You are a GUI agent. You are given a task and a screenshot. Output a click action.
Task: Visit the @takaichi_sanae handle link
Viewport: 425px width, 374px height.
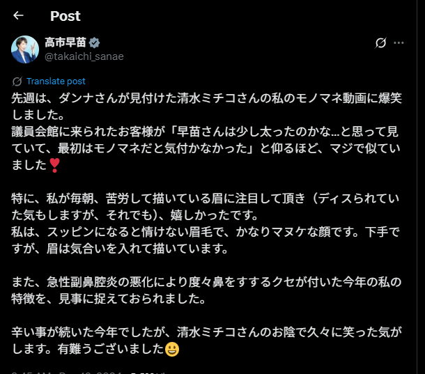[84, 56]
